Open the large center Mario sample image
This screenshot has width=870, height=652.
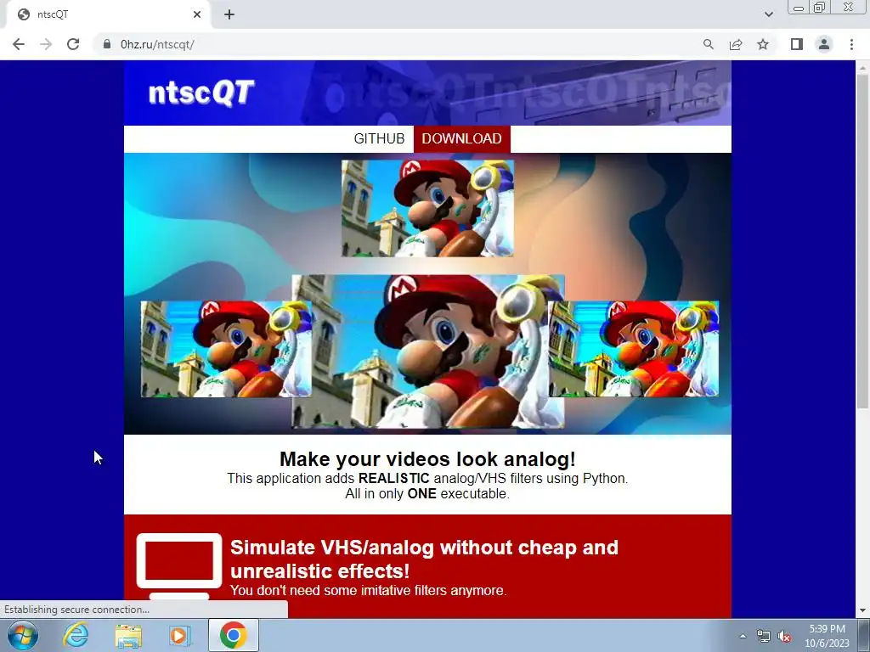click(x=428, y=351)
